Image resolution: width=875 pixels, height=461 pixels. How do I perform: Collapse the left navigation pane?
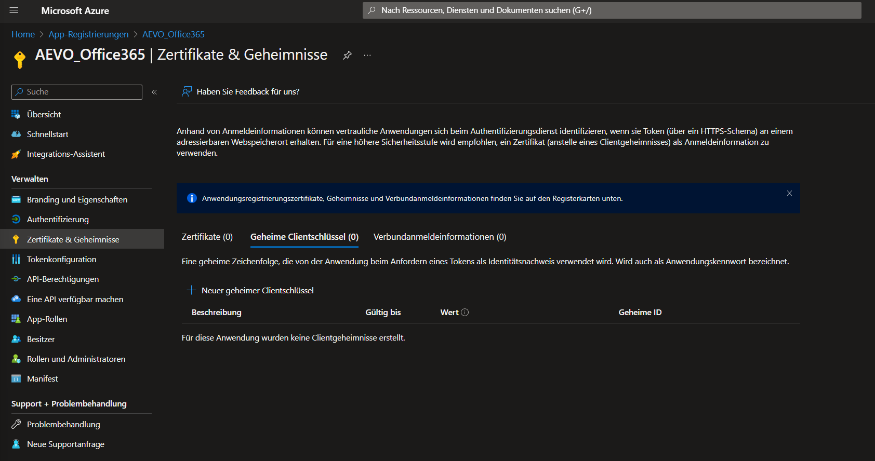[154, 92]
